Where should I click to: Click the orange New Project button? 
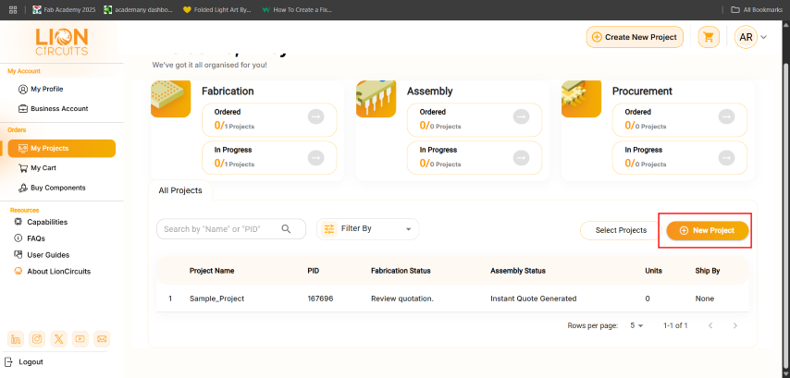[x=708, y=230]
